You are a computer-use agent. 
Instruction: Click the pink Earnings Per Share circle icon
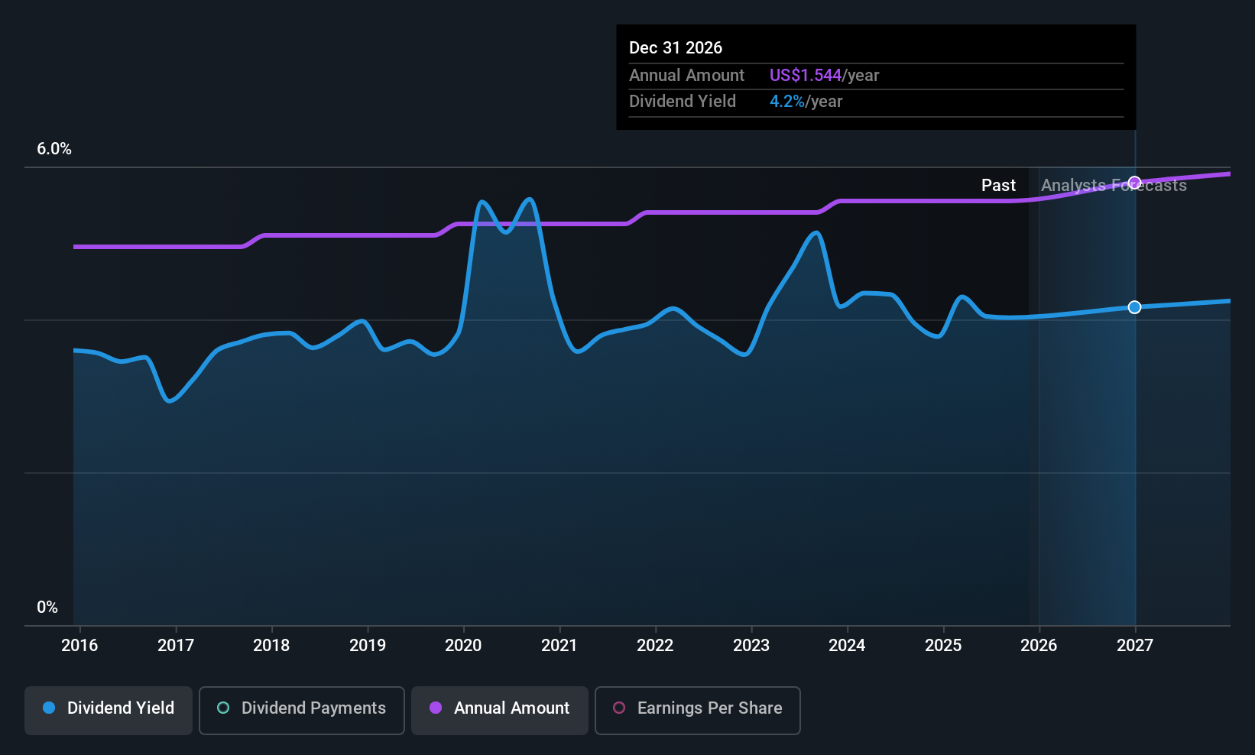[x=619, y=708]
